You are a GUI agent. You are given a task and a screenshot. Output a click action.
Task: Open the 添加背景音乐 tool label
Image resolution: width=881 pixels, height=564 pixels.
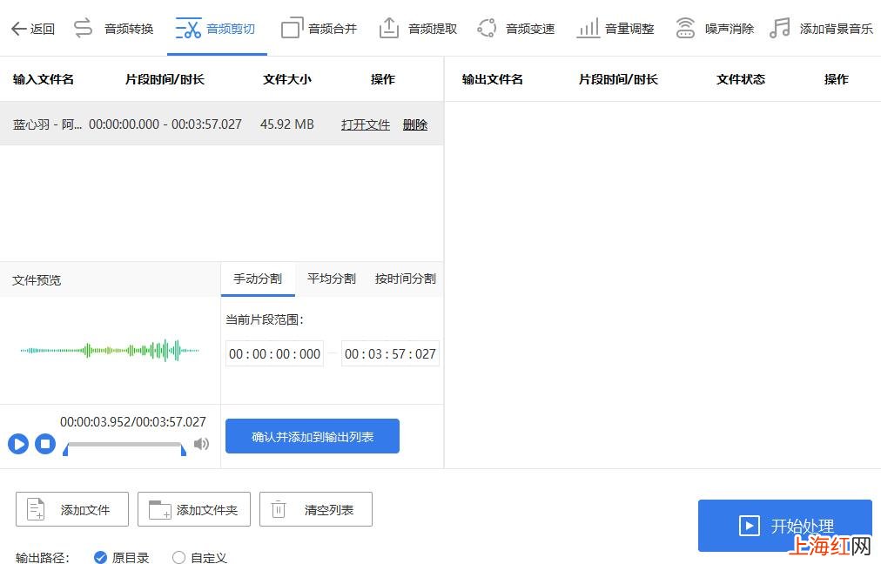coord(836,29)
